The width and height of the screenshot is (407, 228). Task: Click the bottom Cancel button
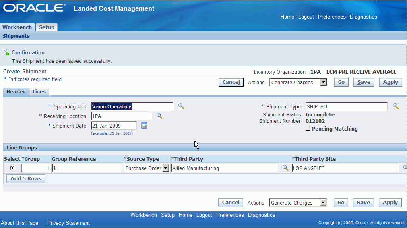pyautogui.click(x=231, y=203)
